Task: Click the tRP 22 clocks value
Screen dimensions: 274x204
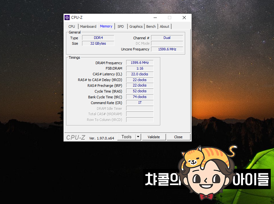Action: (140, 86)
